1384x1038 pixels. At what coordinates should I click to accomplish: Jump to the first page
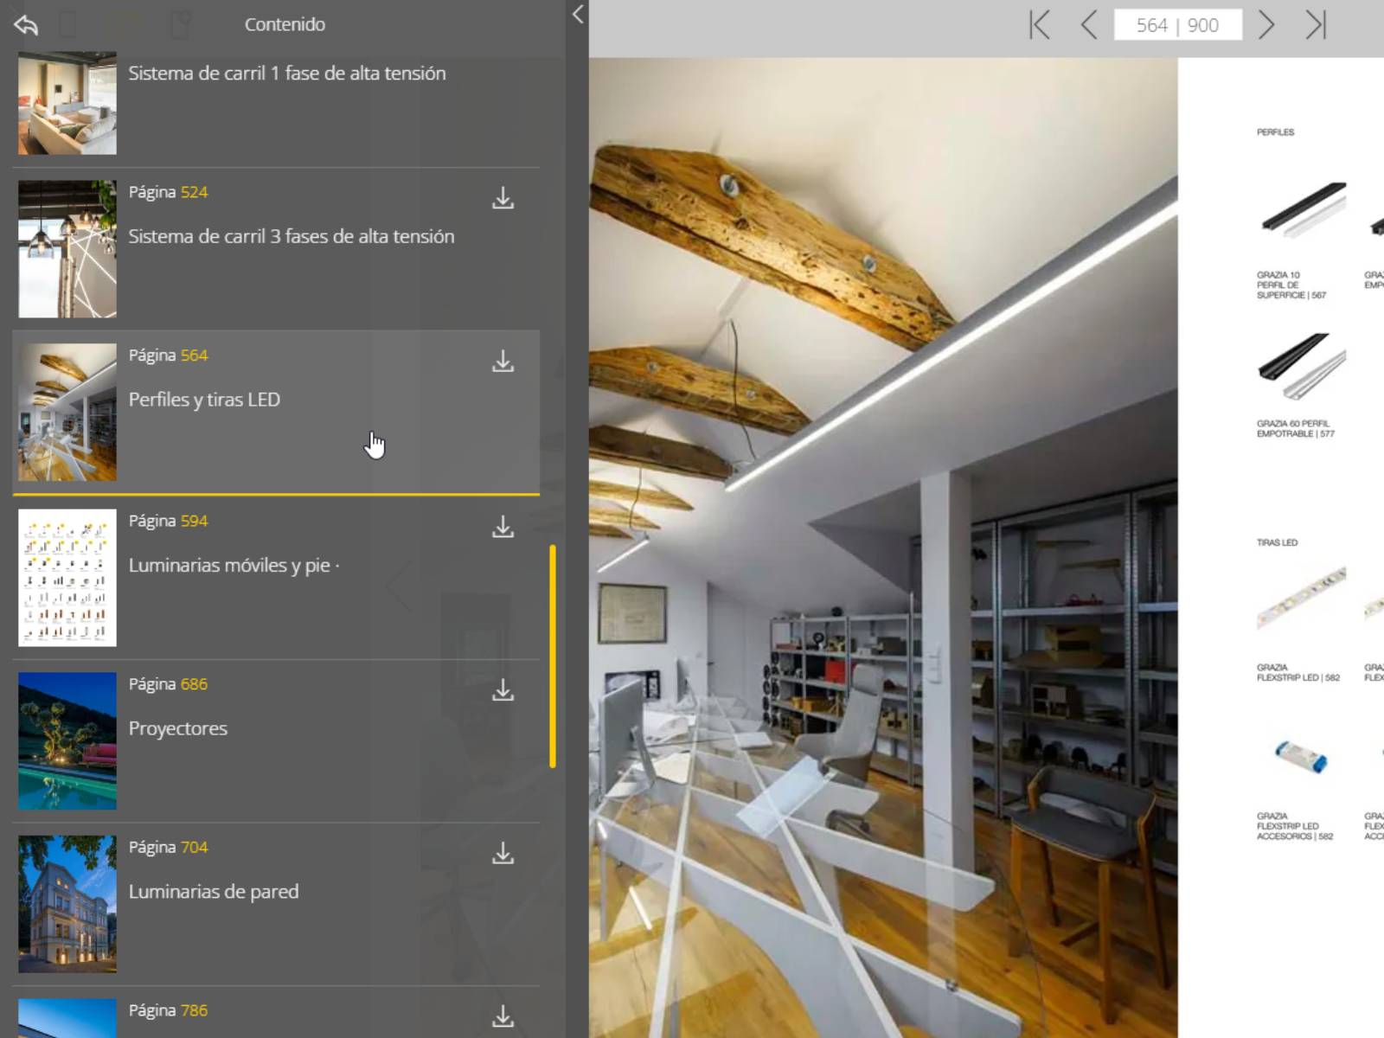click(1040, 25)
